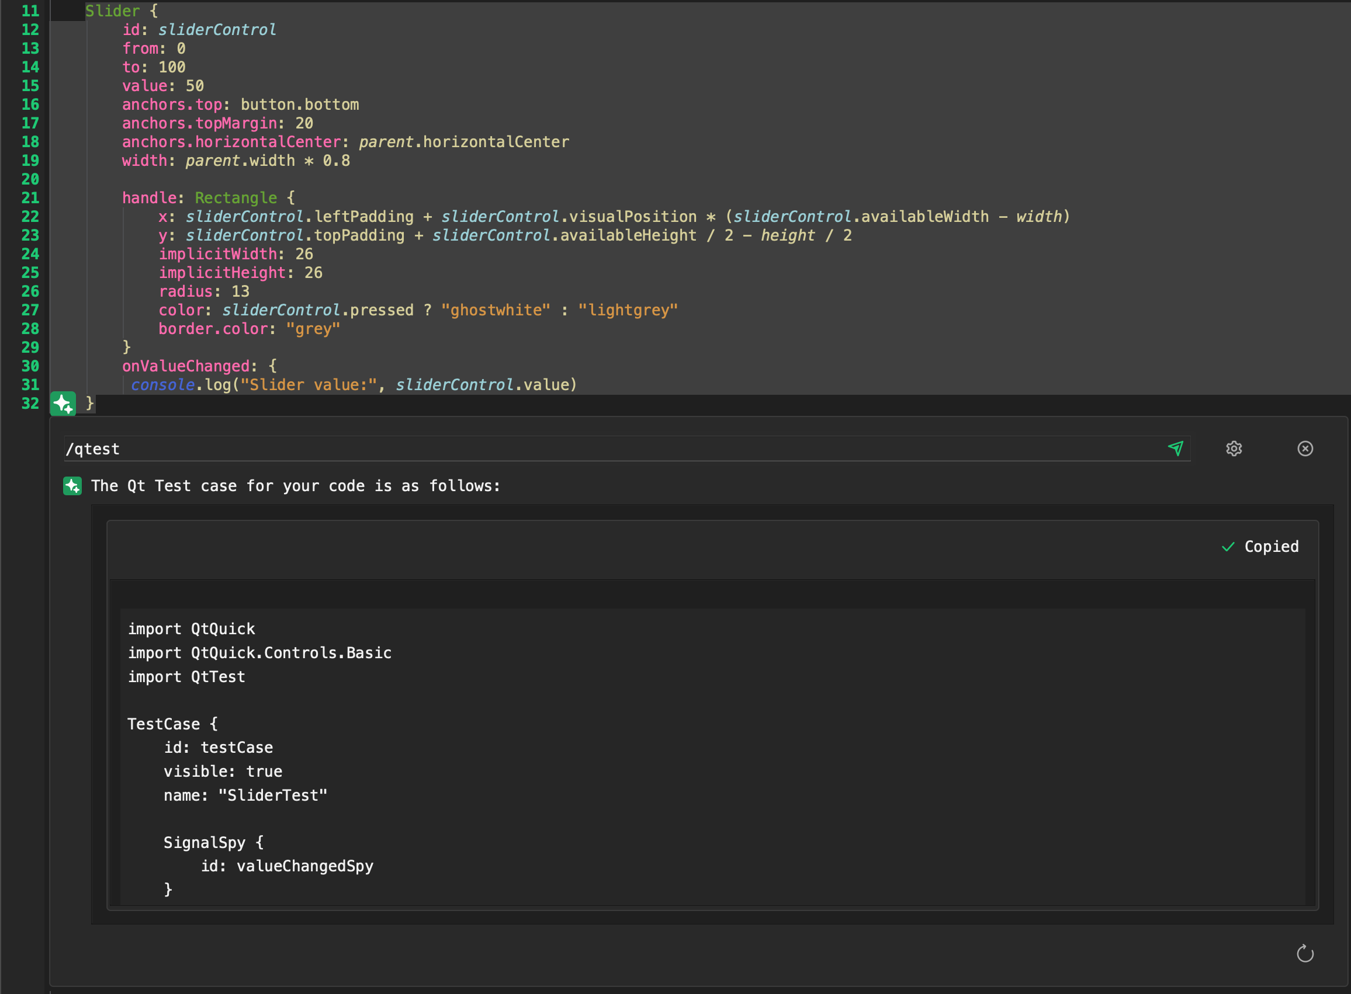Send the /qtest prompt via the paper plane icon

click(1177, 449)
